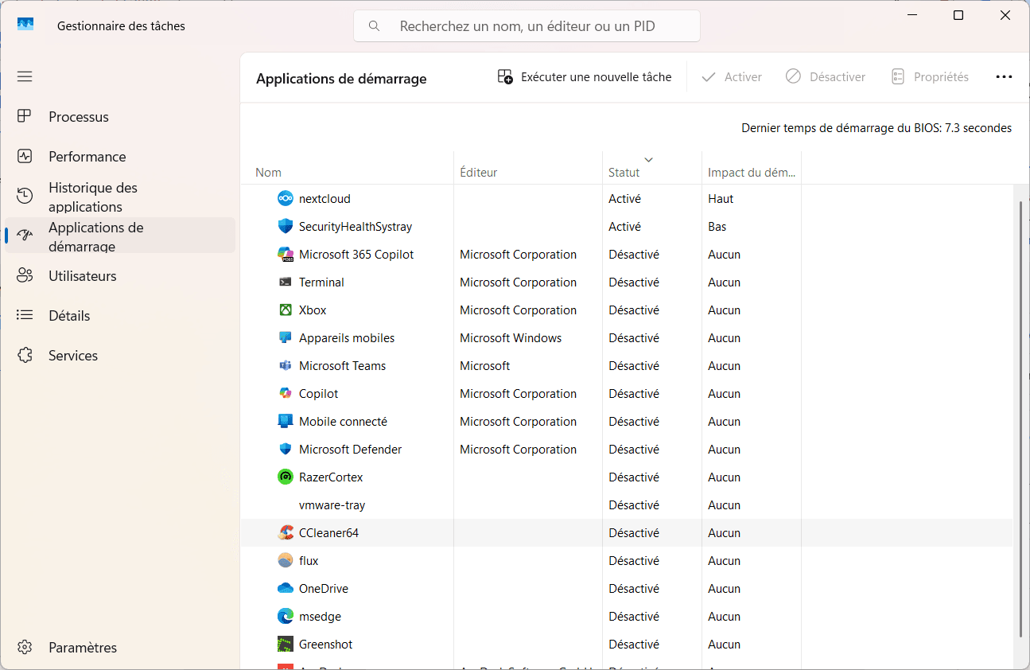Click the Services puzzle icon
Screen dimensions: 1030x670
click(25, 355)
